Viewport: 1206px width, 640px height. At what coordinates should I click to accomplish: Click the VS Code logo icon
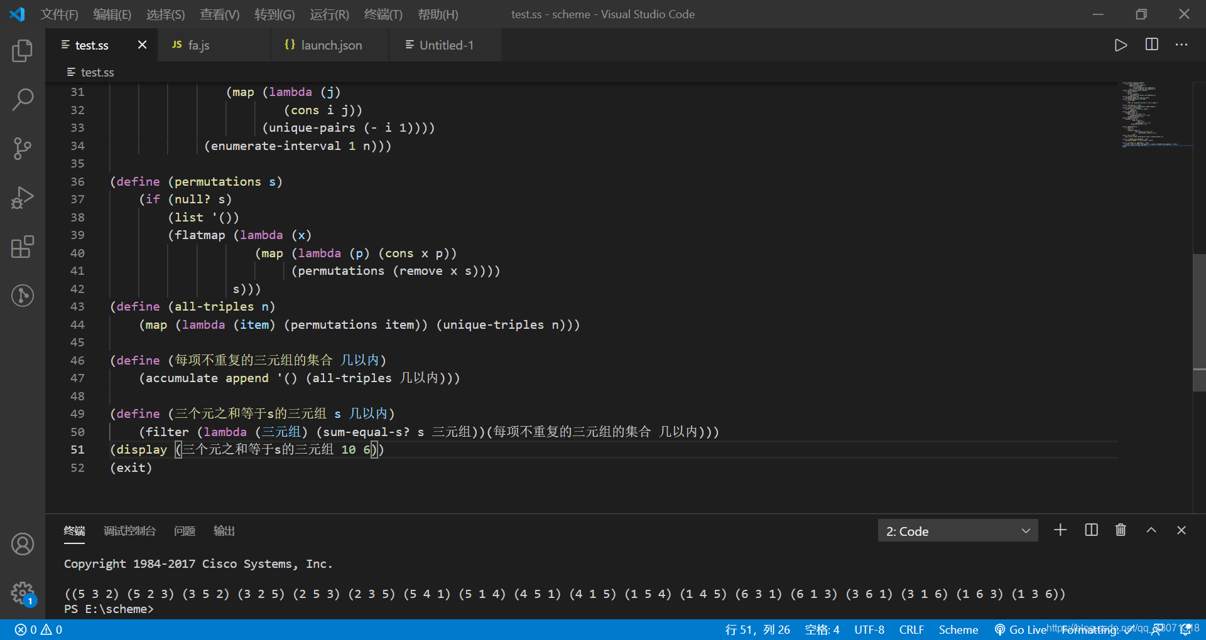click(x=17, y=14)
